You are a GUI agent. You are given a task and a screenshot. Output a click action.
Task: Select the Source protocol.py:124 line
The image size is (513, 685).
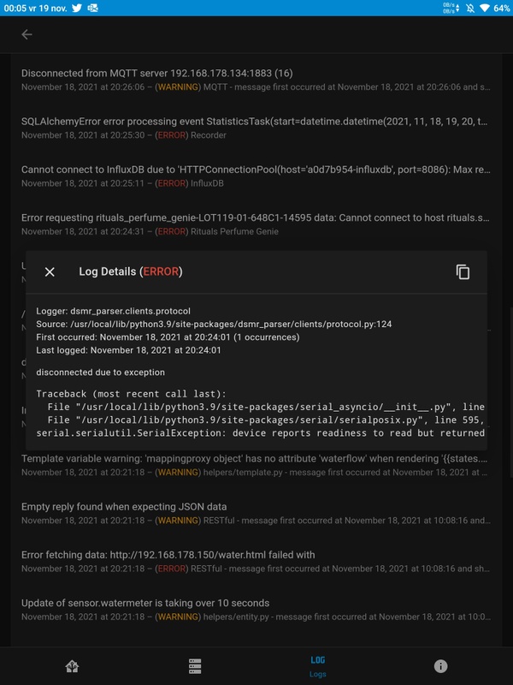pyautogui.click(x=214, y=325)
